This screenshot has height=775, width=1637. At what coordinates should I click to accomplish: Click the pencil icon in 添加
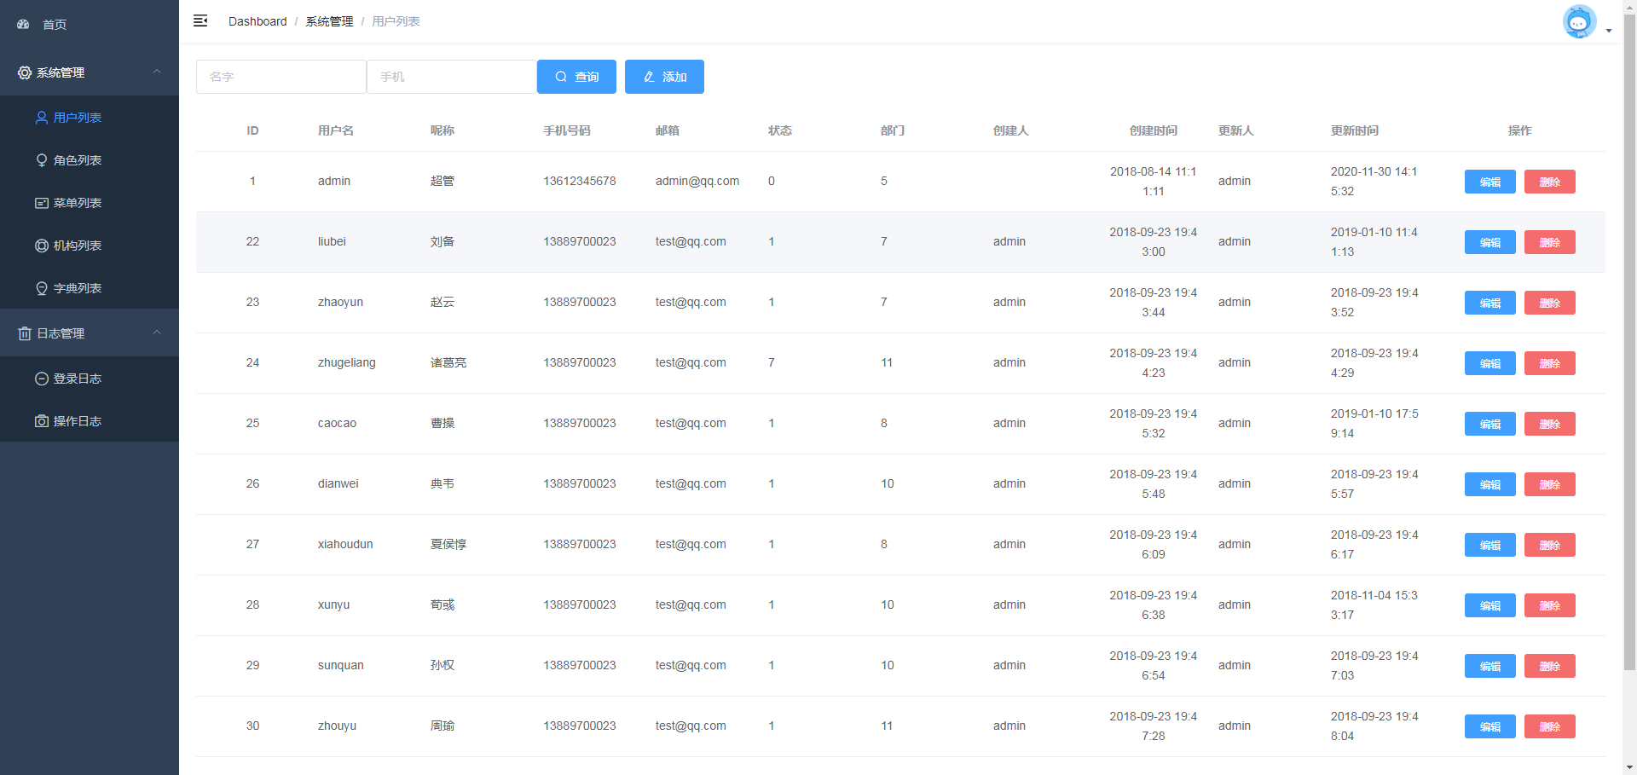[649, 77]
